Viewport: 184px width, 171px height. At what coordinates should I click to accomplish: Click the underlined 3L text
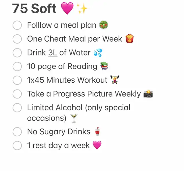pyautogui.click(x=52, y=53)
